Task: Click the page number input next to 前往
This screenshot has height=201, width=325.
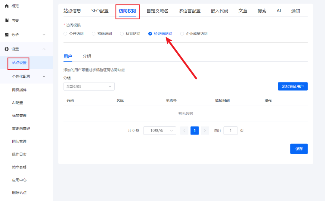Action: 231,130
